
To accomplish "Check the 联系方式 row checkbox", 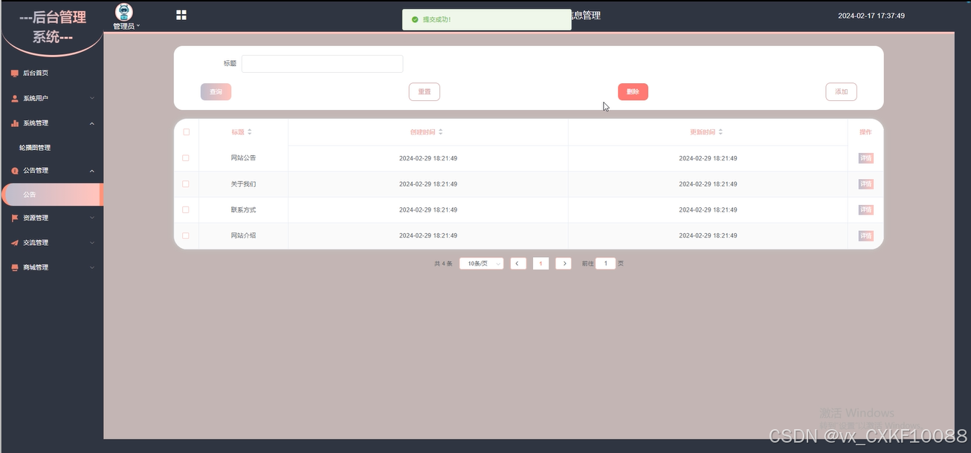I will [x=186, y=210].
